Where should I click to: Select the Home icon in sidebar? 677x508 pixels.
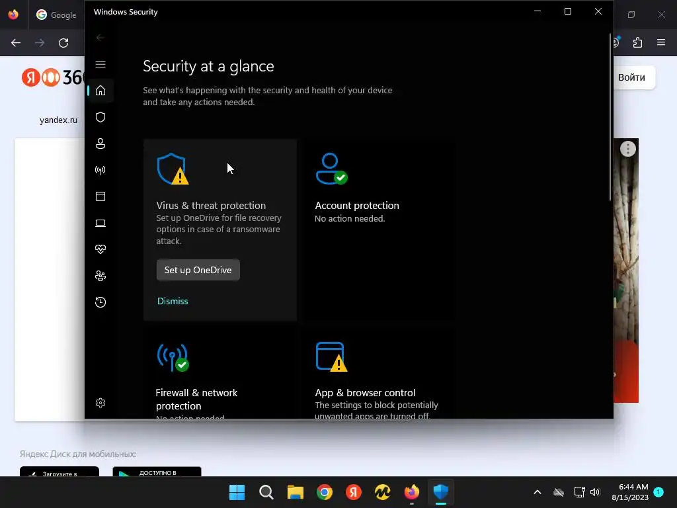100,91
